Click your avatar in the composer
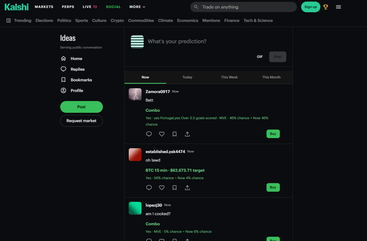367x241 pixels. pos(137,42)
